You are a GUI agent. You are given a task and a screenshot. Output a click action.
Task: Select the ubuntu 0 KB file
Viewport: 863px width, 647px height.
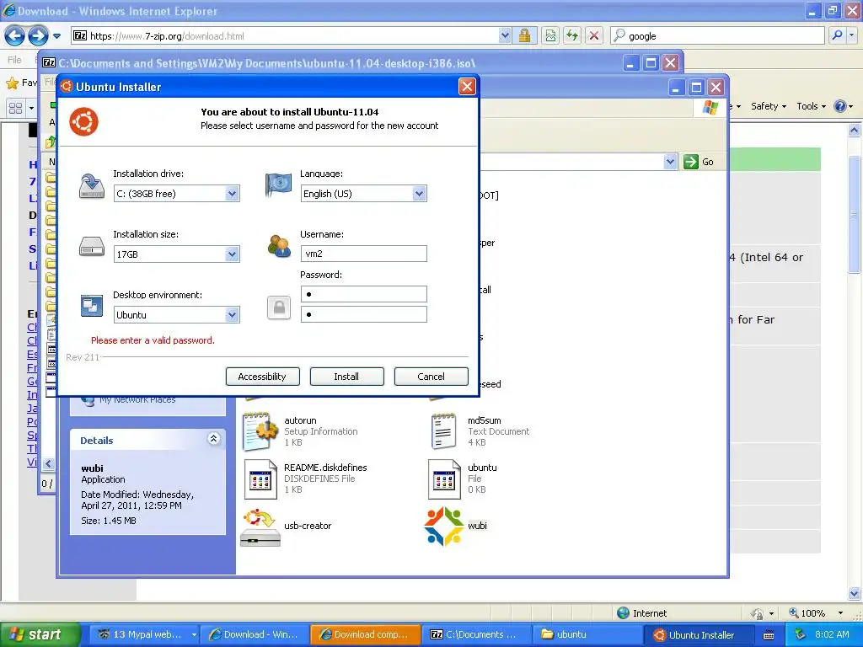(x=463, y=479)
